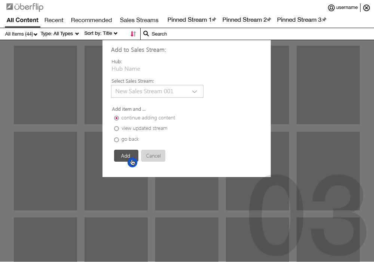Unpin Pinned Stream 2 pin icon
Viewport: 374px width, 262px height.
(269, 19)
